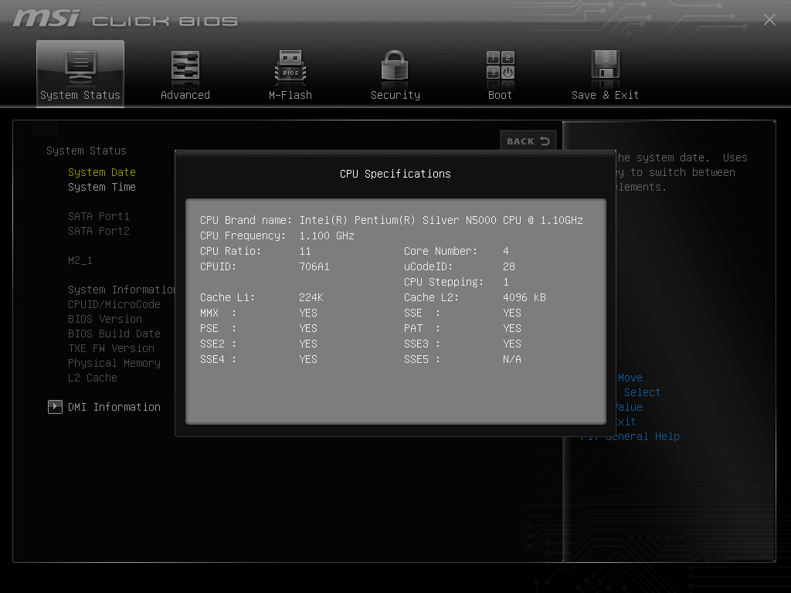
Task: Click the TXE FW Version row
Action: point(111,348)
